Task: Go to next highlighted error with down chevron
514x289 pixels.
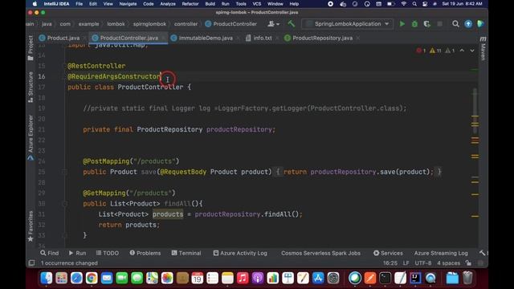Action: point(472,51)
